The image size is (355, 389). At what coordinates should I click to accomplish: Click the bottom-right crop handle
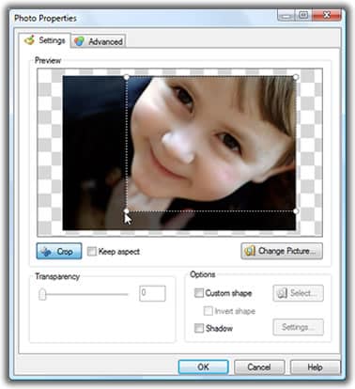click(296, 211)
